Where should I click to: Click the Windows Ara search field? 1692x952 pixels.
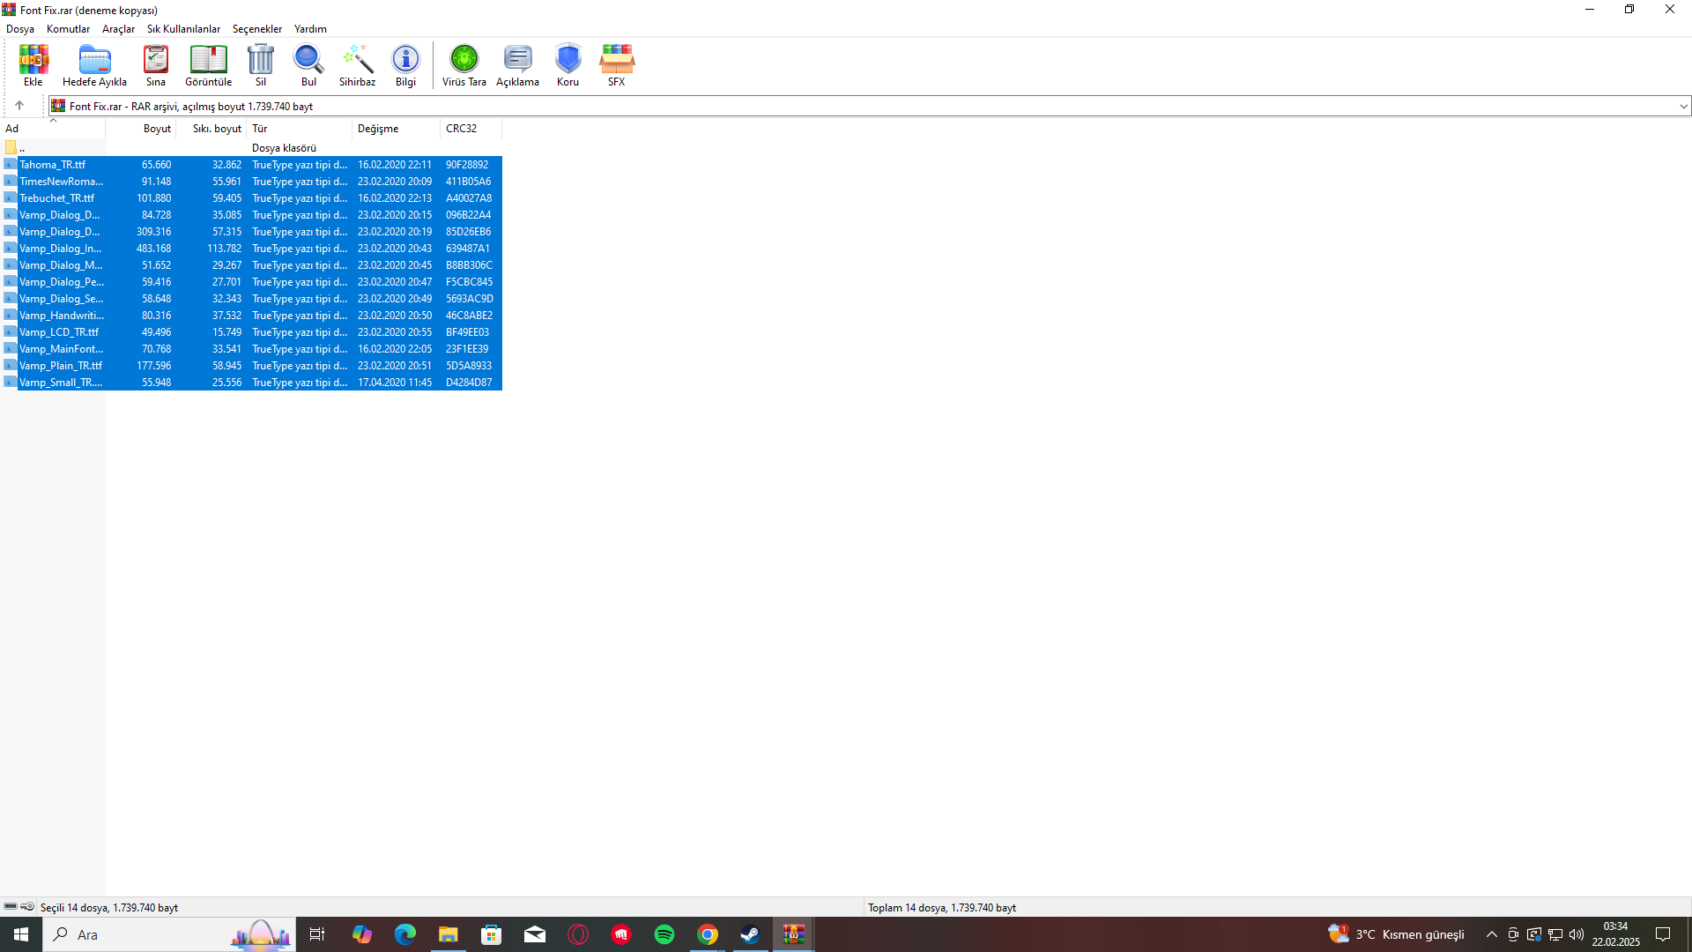point(132,934)
